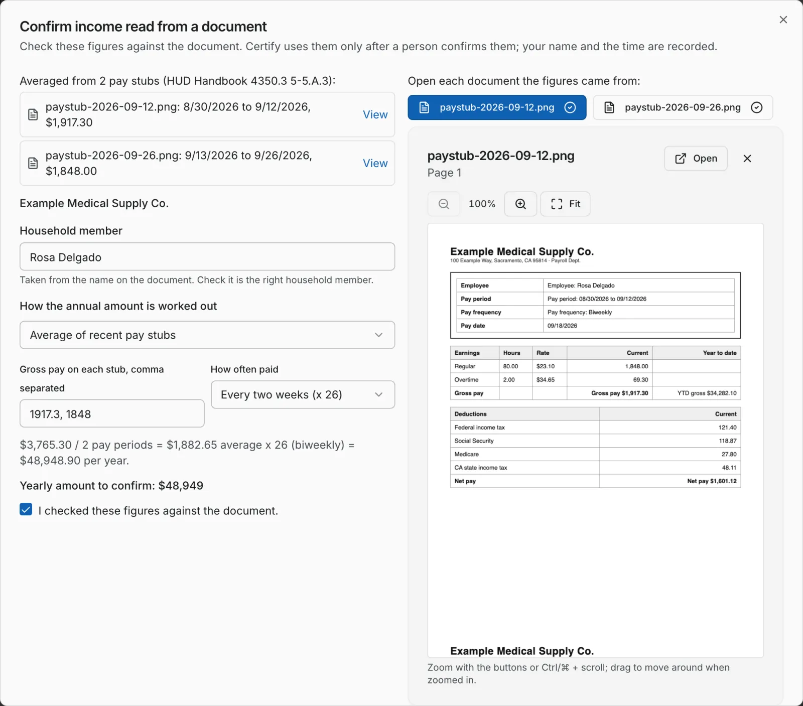Click check-circle icon on paystub-2026-09-26.png tab
803x706 pixels.
tap(757, 107)
